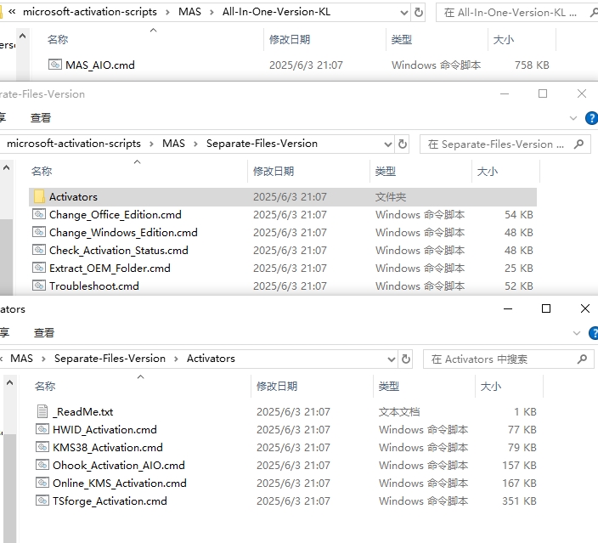Expand address history dropdown in Separate-Files-Version window
Image resolution: width=598 pixels, height=543 pixels.
tap(388, 144)
